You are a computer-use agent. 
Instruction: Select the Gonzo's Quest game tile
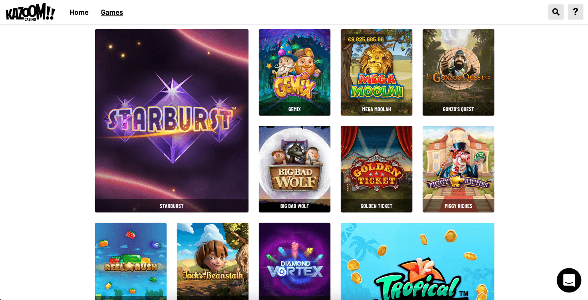point(458,72)
